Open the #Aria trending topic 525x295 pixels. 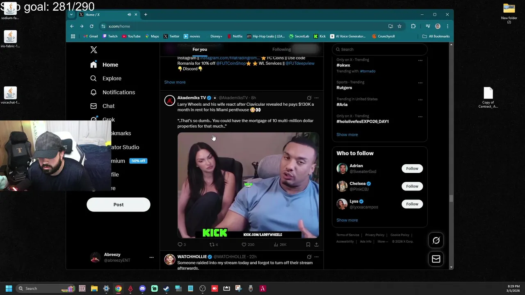point(342,104)
